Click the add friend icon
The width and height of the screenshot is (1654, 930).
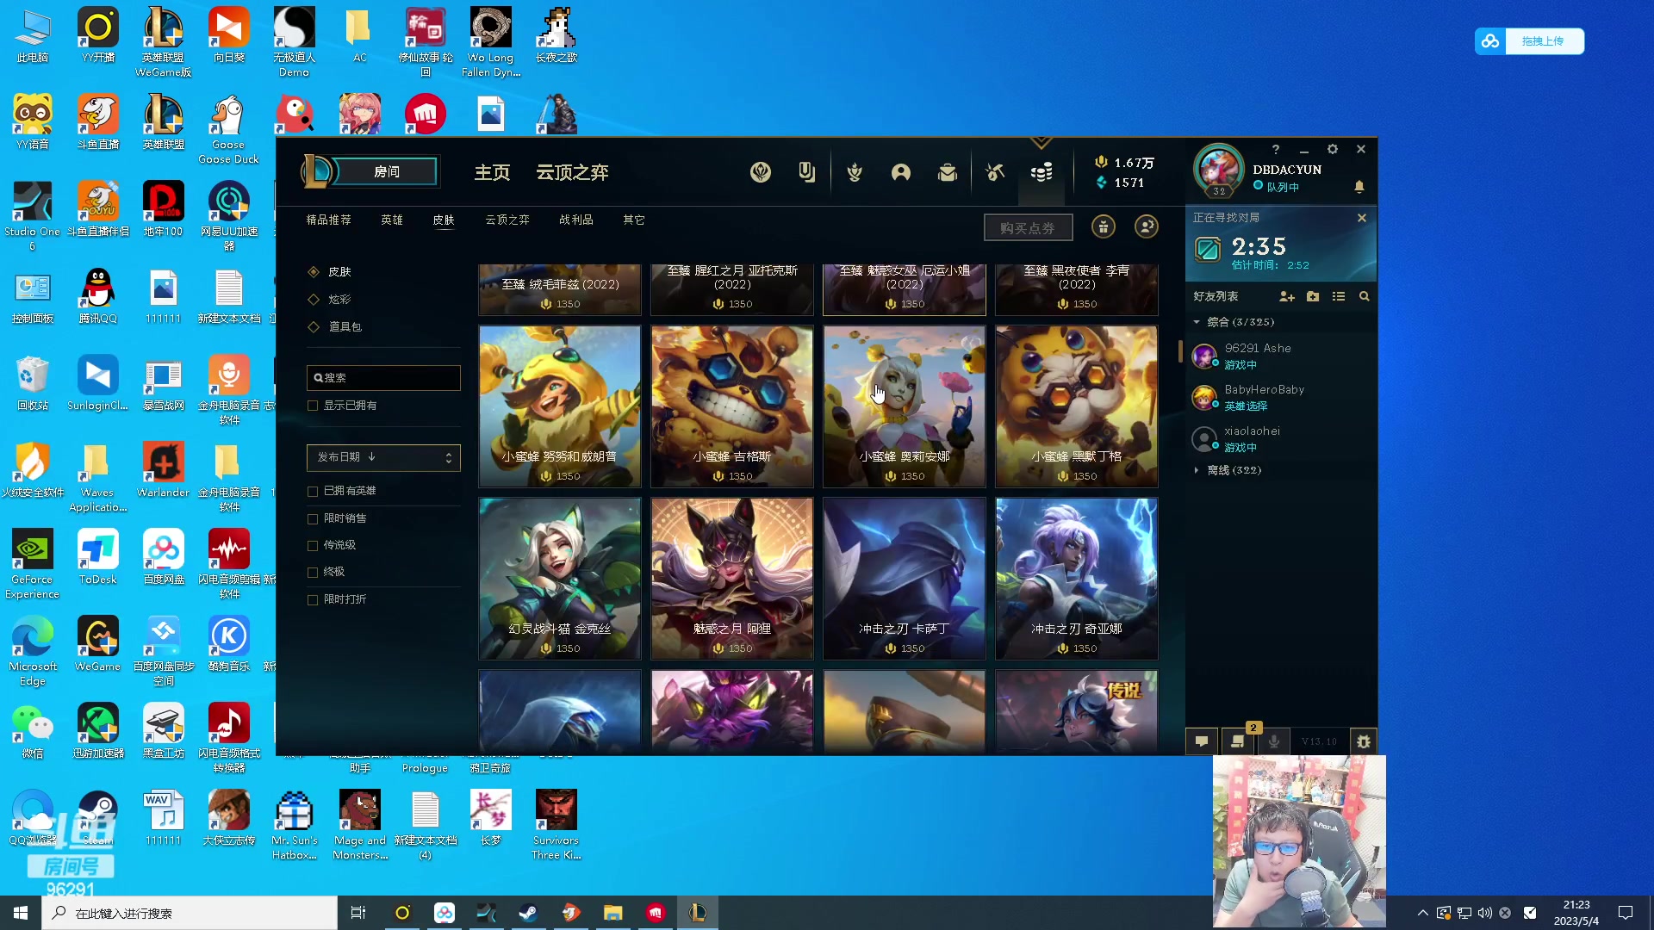coord(1287,296)
